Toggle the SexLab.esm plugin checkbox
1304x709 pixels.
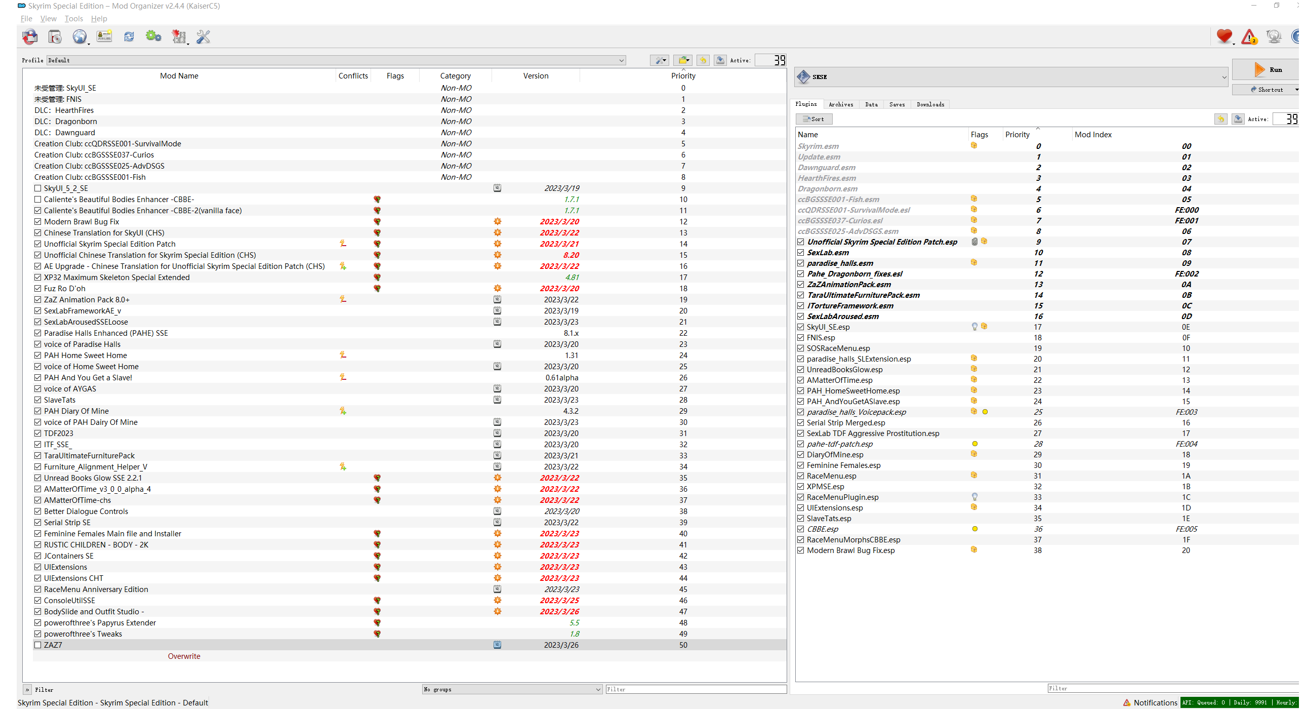[x=801, y=252]
